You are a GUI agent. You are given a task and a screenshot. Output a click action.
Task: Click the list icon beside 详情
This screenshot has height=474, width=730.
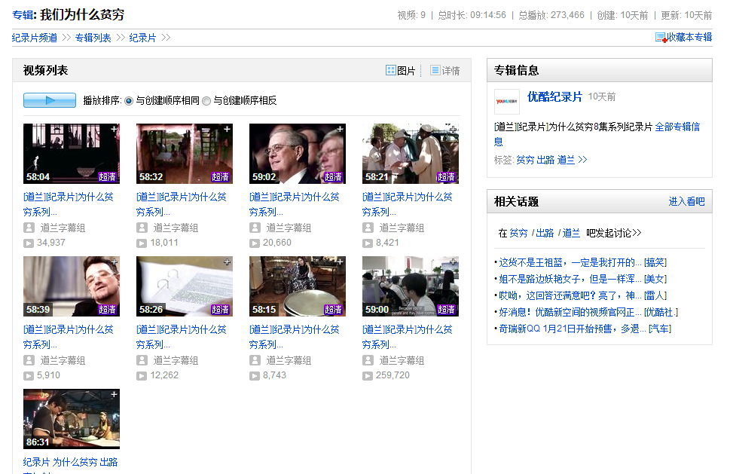tap(435, 70)
